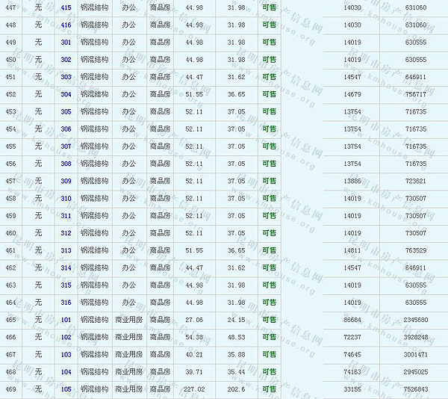448x399 pixels.
Task: Select commercial unit 102 link
Action: (x=66, y=337)
